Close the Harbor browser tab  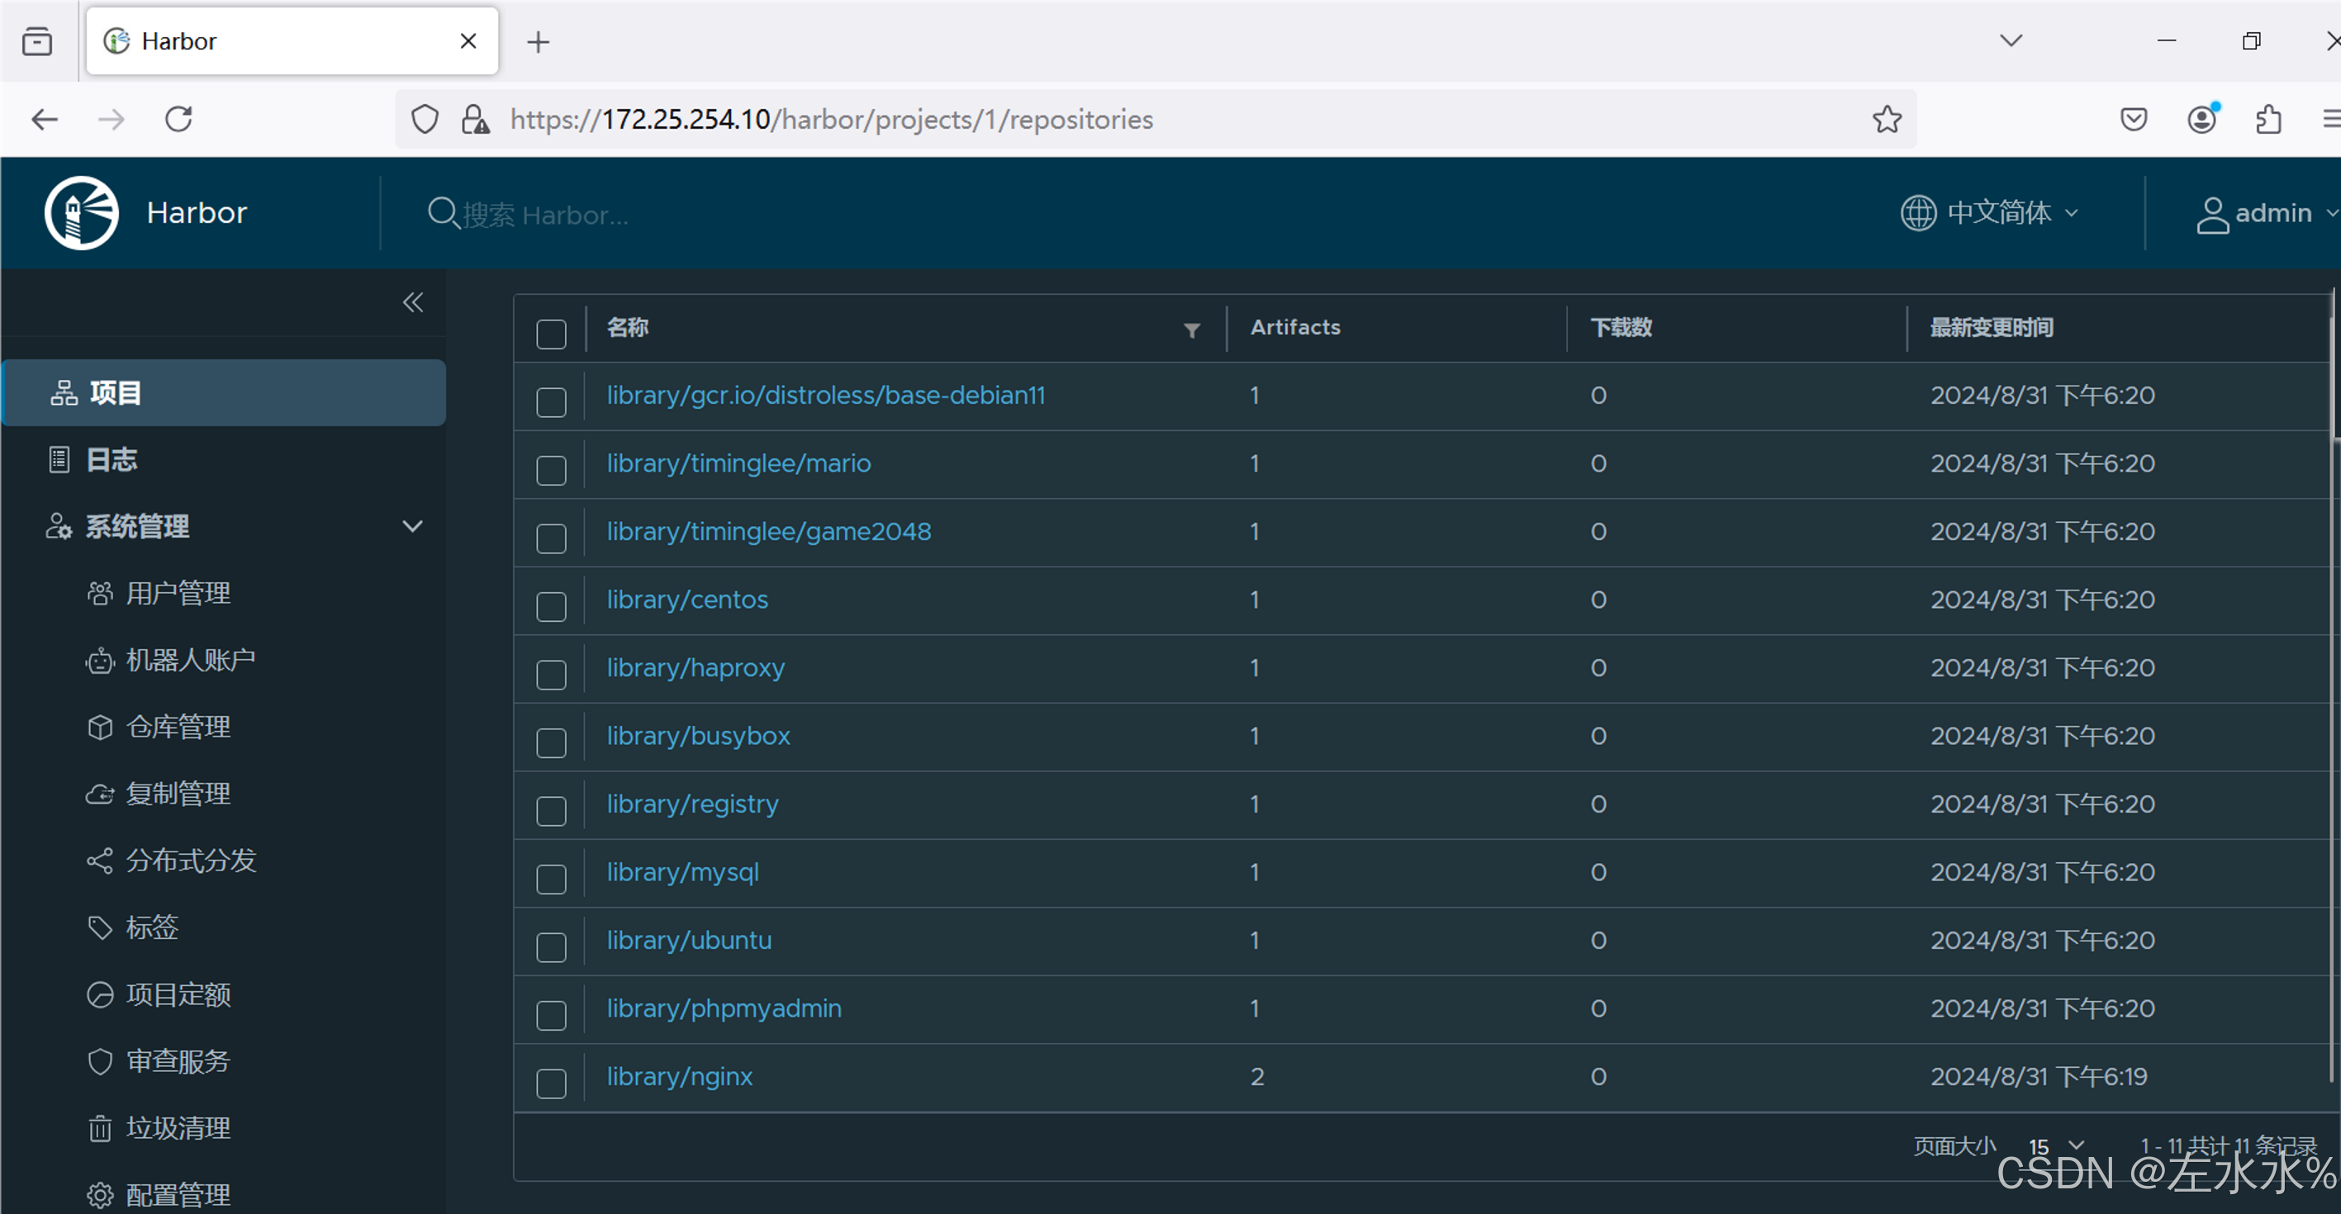click(x=468, y=41)
